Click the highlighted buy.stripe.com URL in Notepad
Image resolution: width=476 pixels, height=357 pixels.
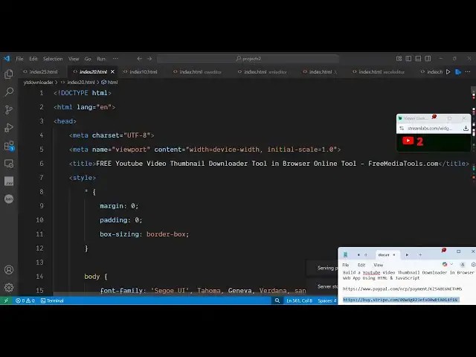(400, 300)
